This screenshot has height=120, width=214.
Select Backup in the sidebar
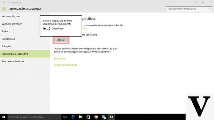point(5,31)
